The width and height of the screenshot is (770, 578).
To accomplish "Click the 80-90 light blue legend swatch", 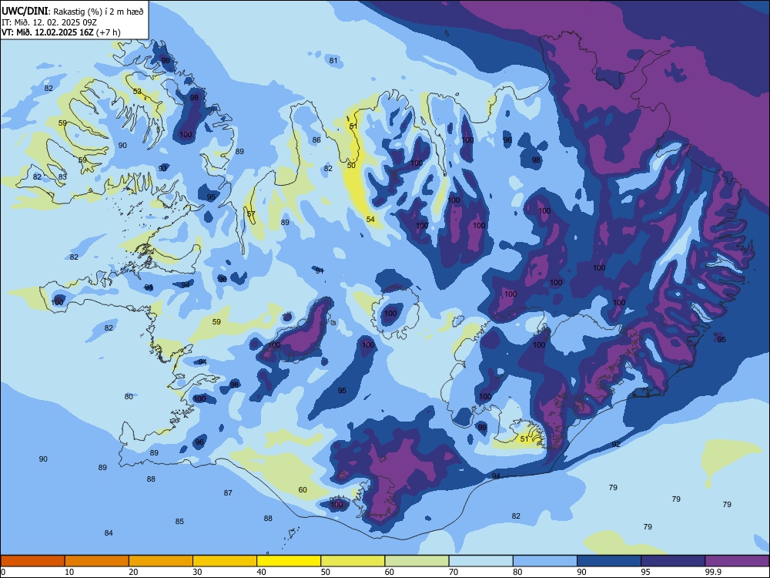I will coord(545,561).
